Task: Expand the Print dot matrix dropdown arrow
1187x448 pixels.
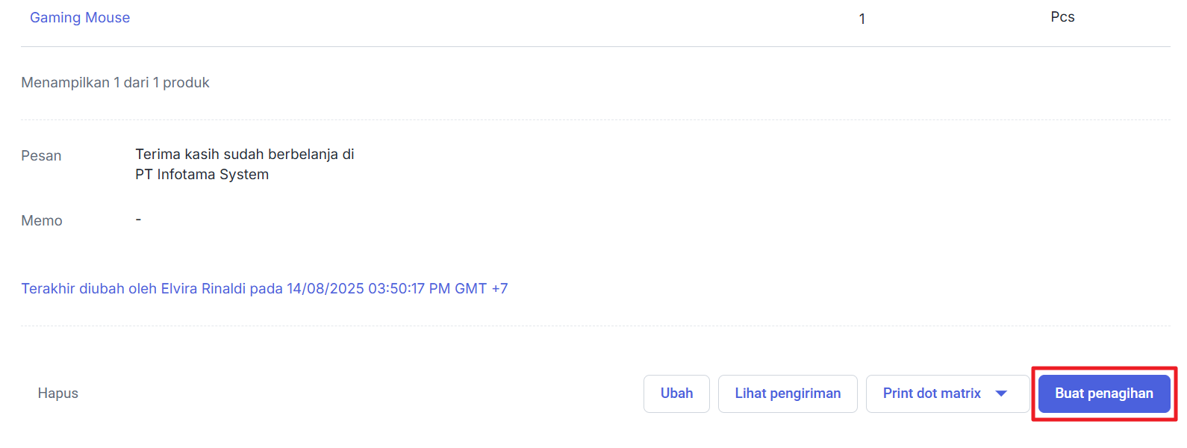Action: click(x=1001, y=393)
